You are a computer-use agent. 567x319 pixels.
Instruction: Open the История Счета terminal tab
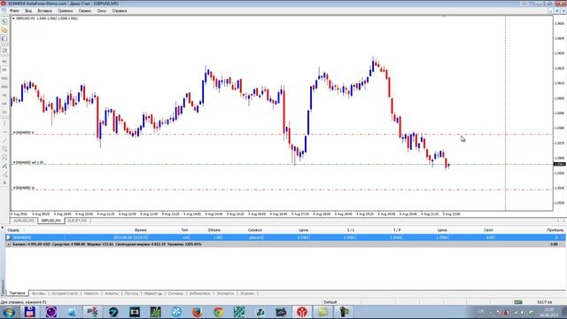click(65, 293)
